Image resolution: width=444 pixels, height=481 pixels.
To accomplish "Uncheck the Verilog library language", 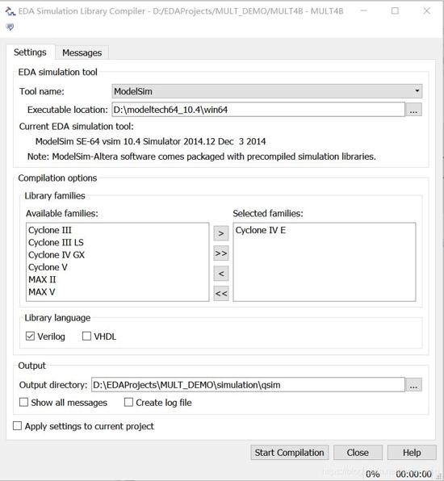I will pos(30,337).
